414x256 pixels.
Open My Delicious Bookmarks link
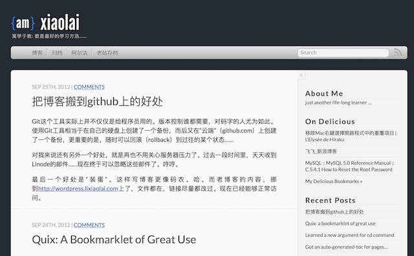pos(334,181)
